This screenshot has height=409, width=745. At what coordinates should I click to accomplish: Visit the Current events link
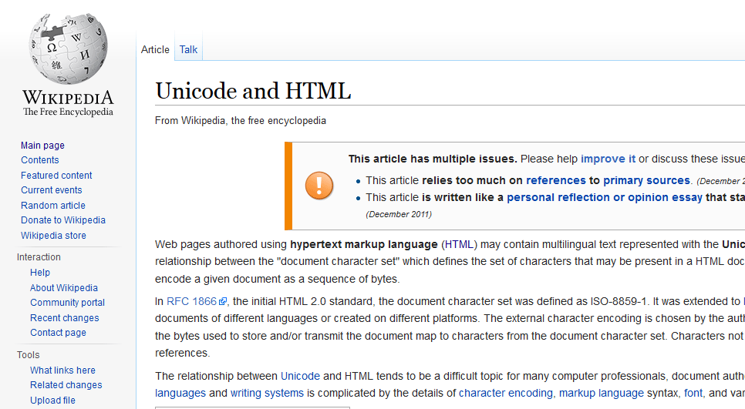point(52,189)
